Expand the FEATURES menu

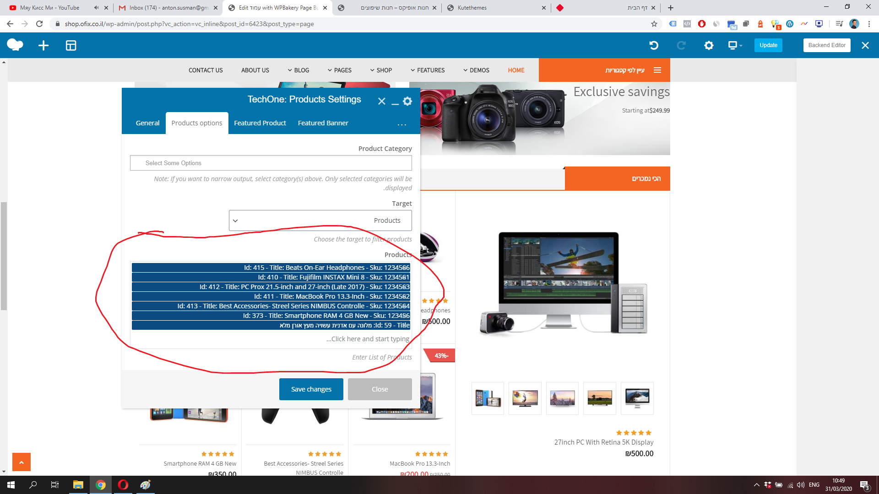tap(428, 70)
